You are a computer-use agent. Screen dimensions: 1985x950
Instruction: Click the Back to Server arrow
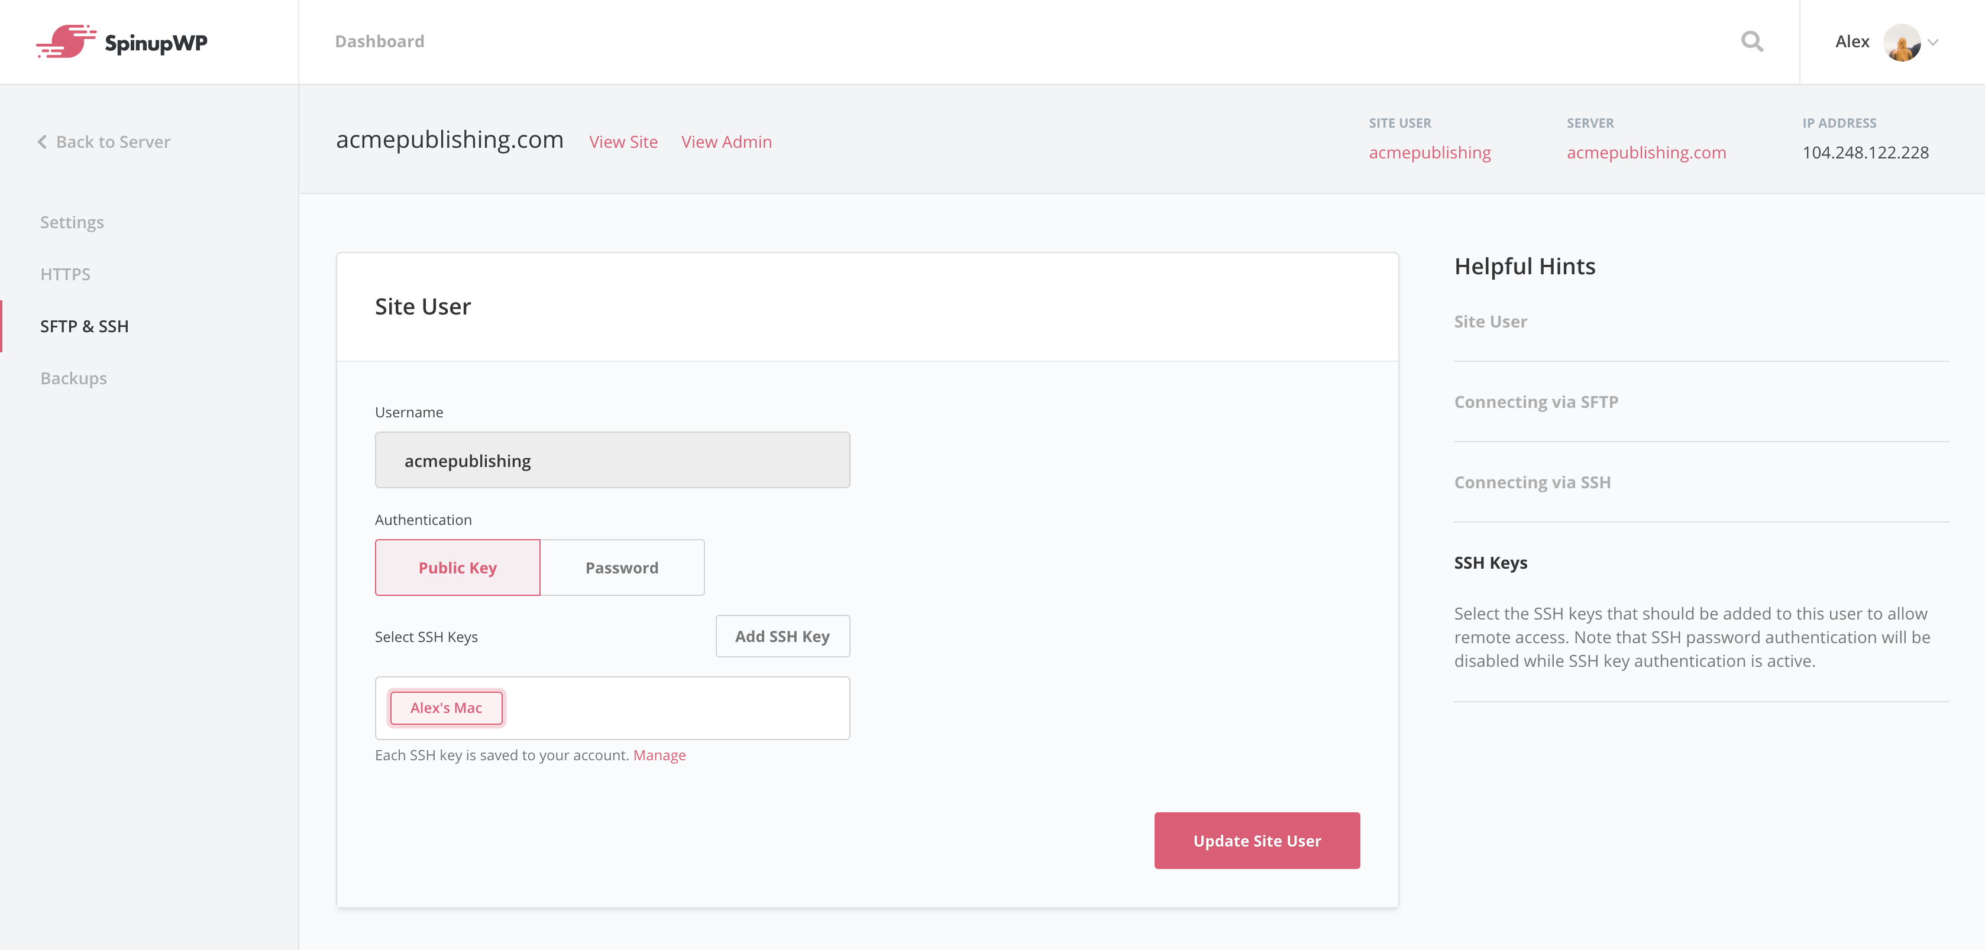[x=43, y=142]
